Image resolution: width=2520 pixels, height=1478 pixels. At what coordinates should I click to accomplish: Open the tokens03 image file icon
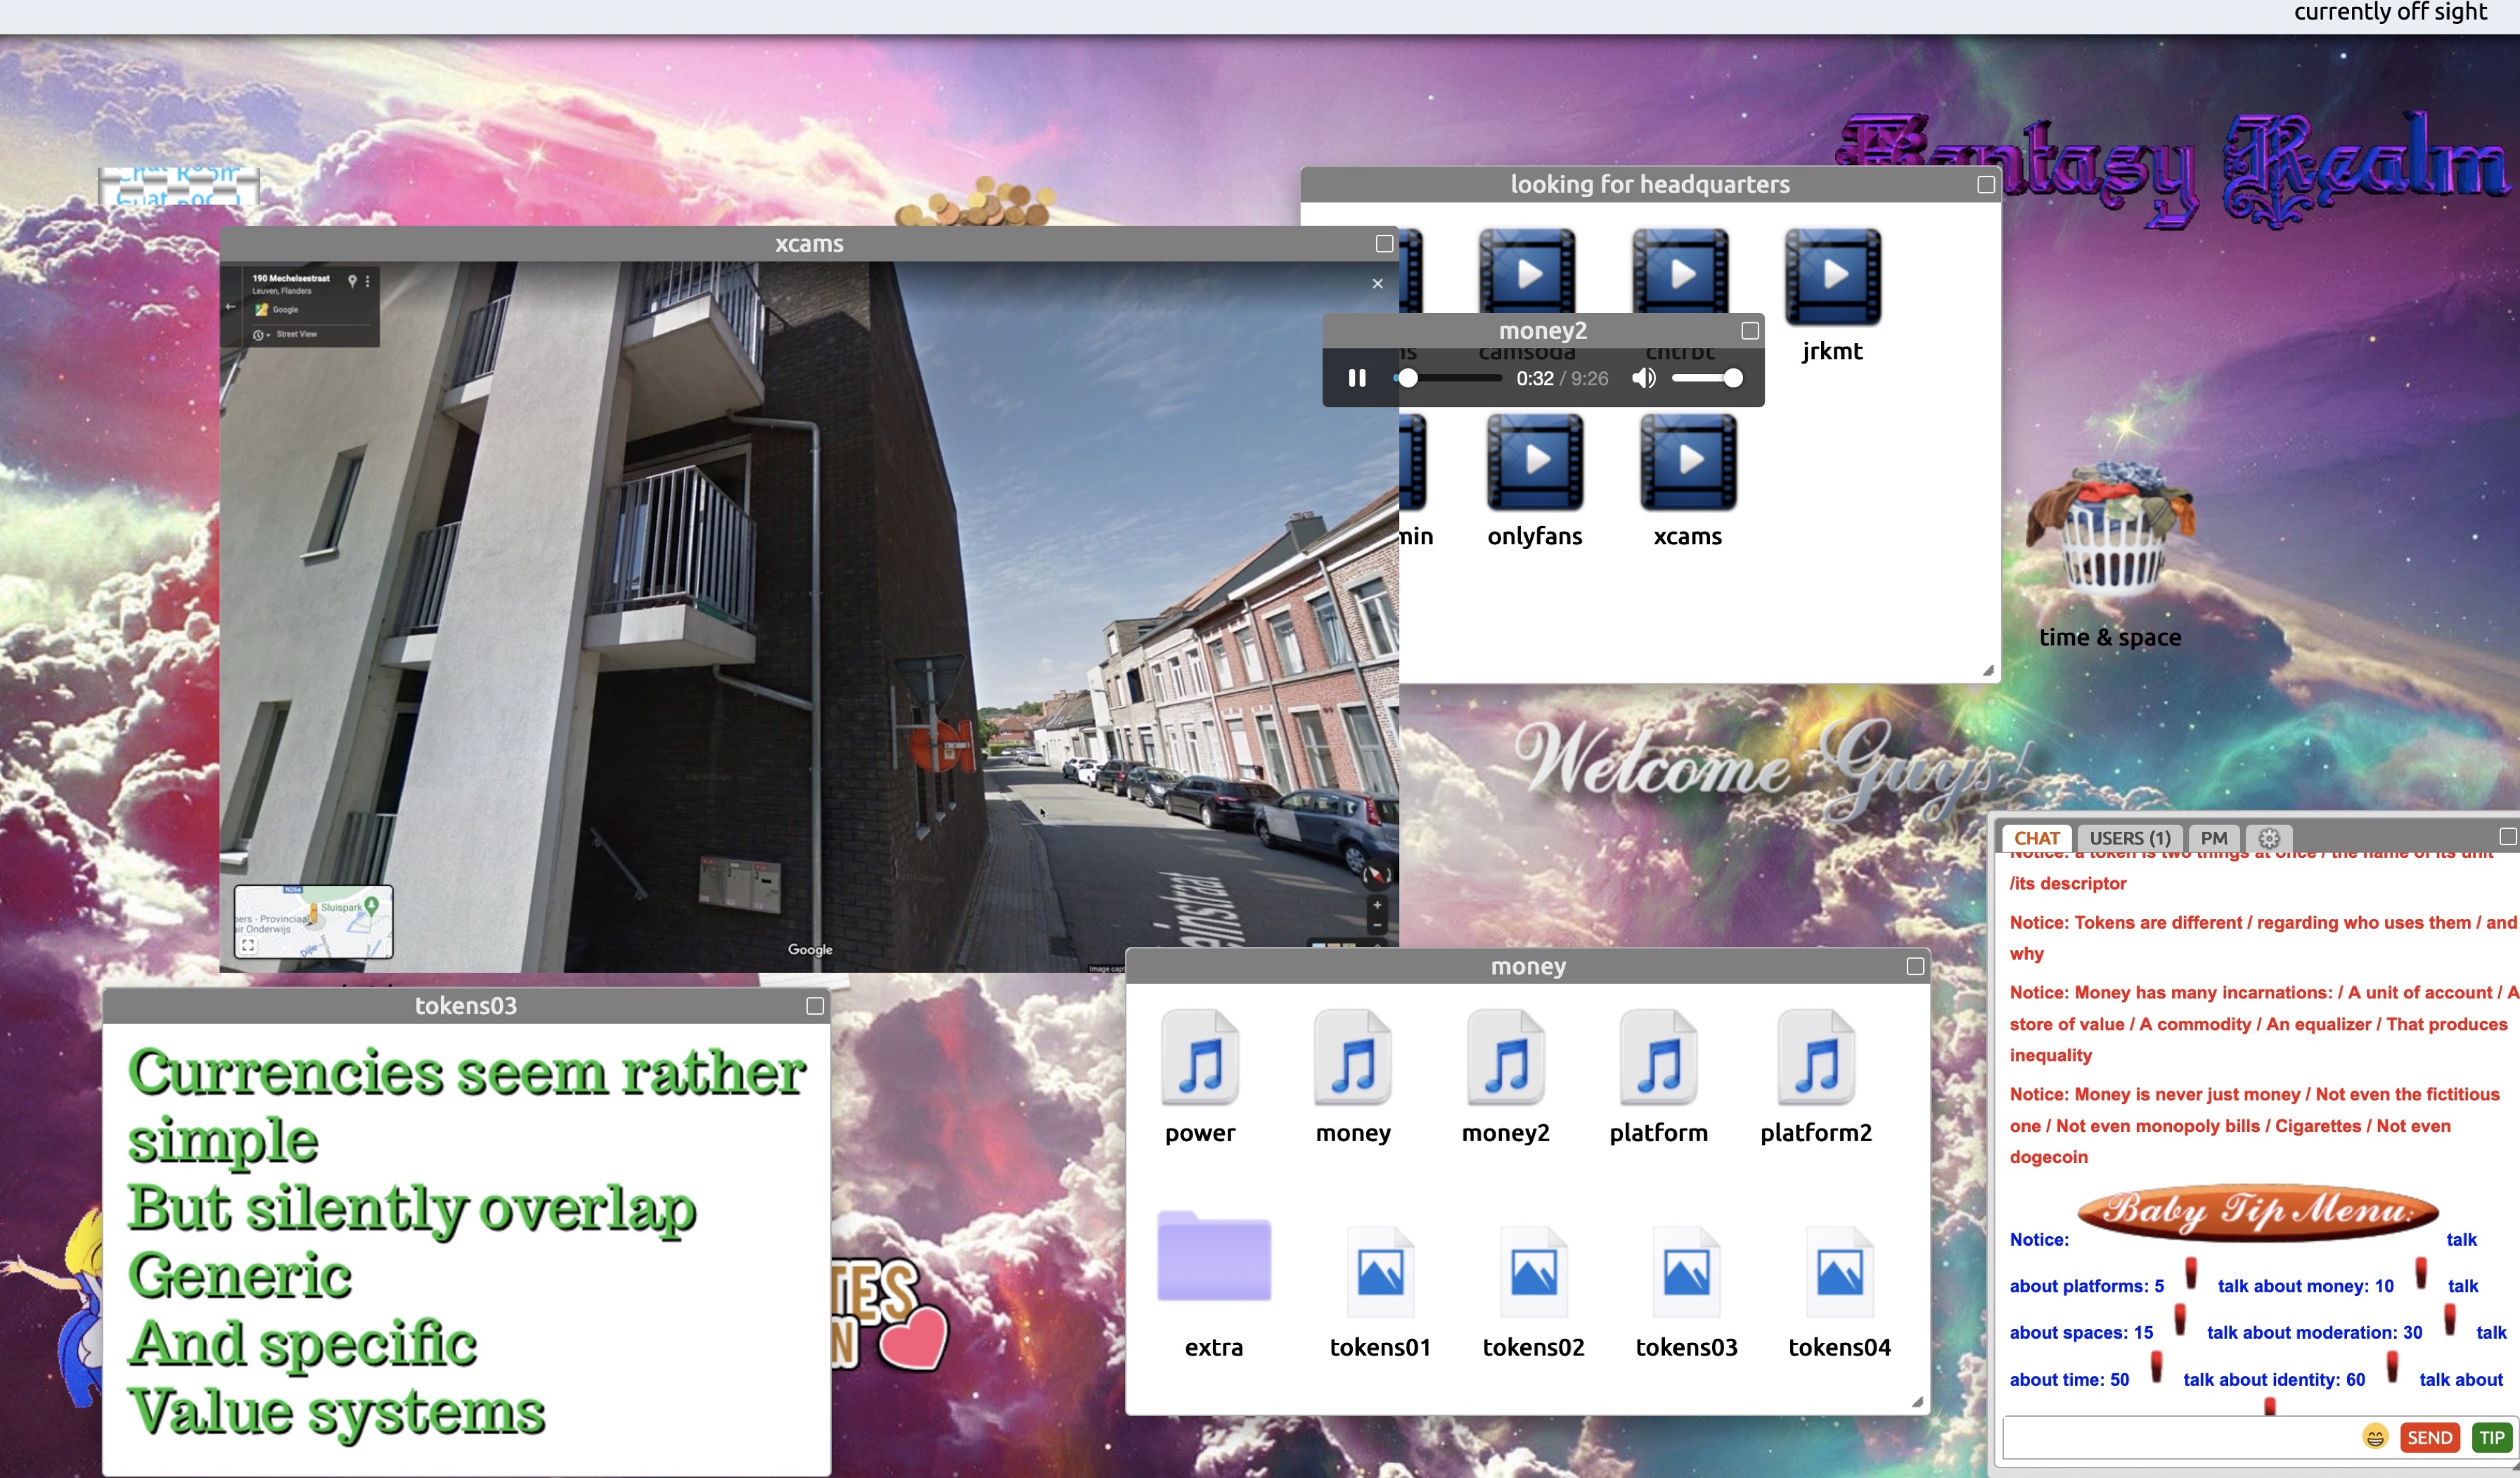tap(1686, 1272)
